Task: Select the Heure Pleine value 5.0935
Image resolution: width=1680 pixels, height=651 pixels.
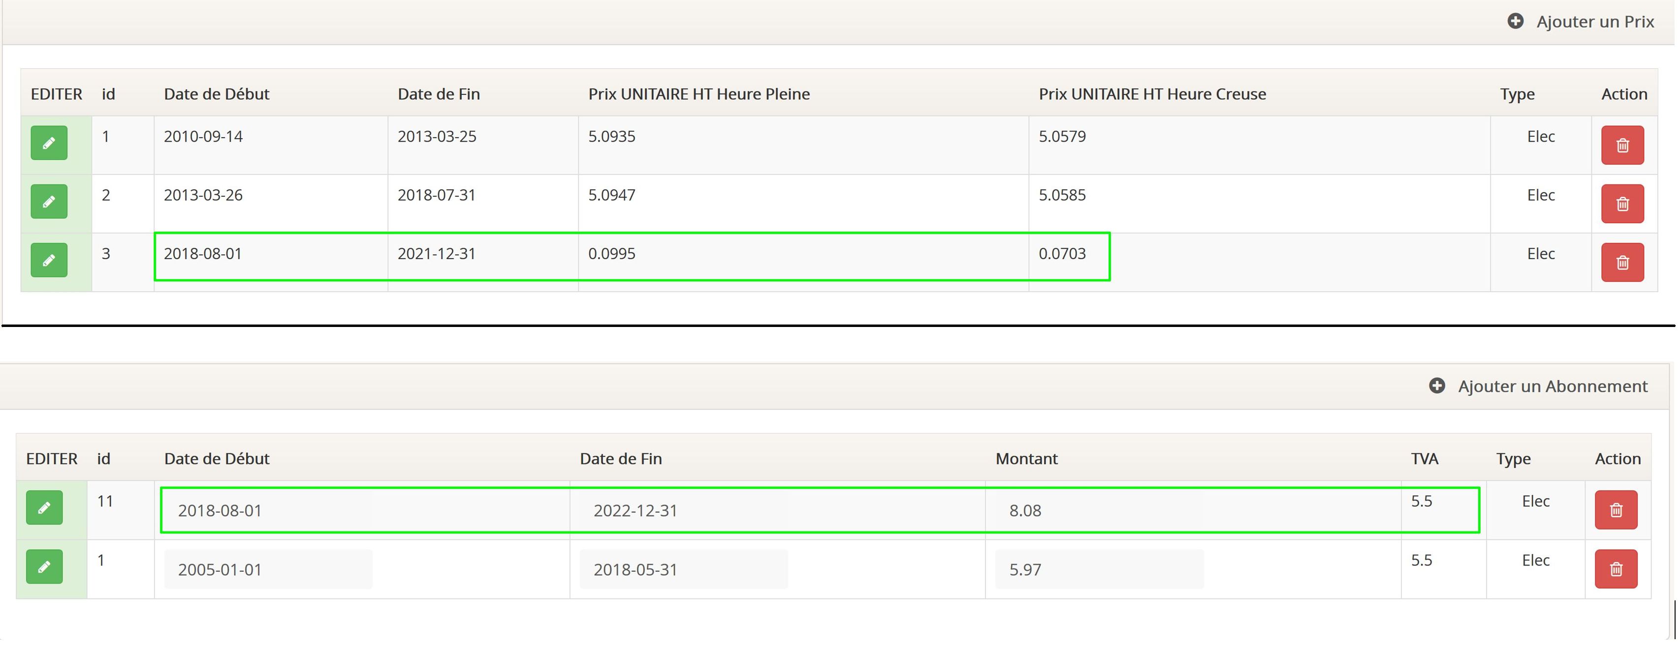Action: [x=612, y=136]
